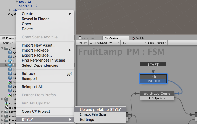
Task: Click the selected blue cube prefab icon
Action: pyautogui.click(x=10, y=65)
